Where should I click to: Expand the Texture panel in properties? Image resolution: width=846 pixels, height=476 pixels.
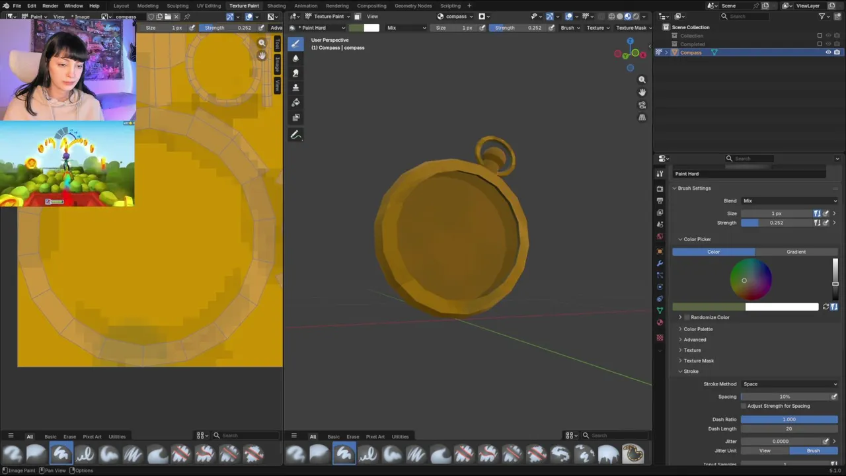click(691, 350)
